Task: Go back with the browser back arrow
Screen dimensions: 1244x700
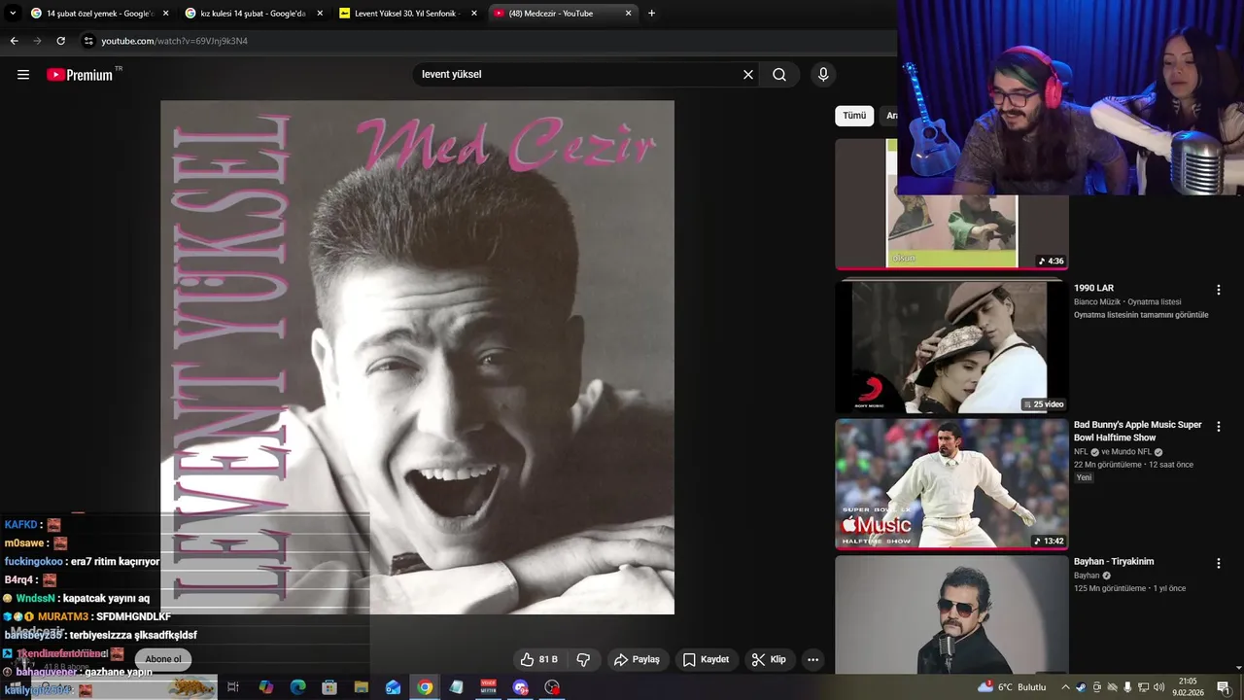Action: pos(14,41)
